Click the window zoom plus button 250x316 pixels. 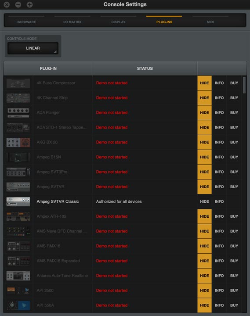30,5
